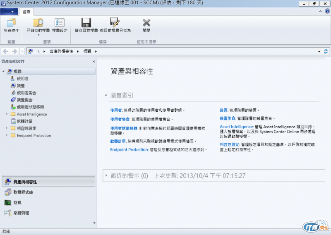This screenshot has height=235, width=331.
Task: Select Endpoint Protection tree node
Action: click(34, 136)
